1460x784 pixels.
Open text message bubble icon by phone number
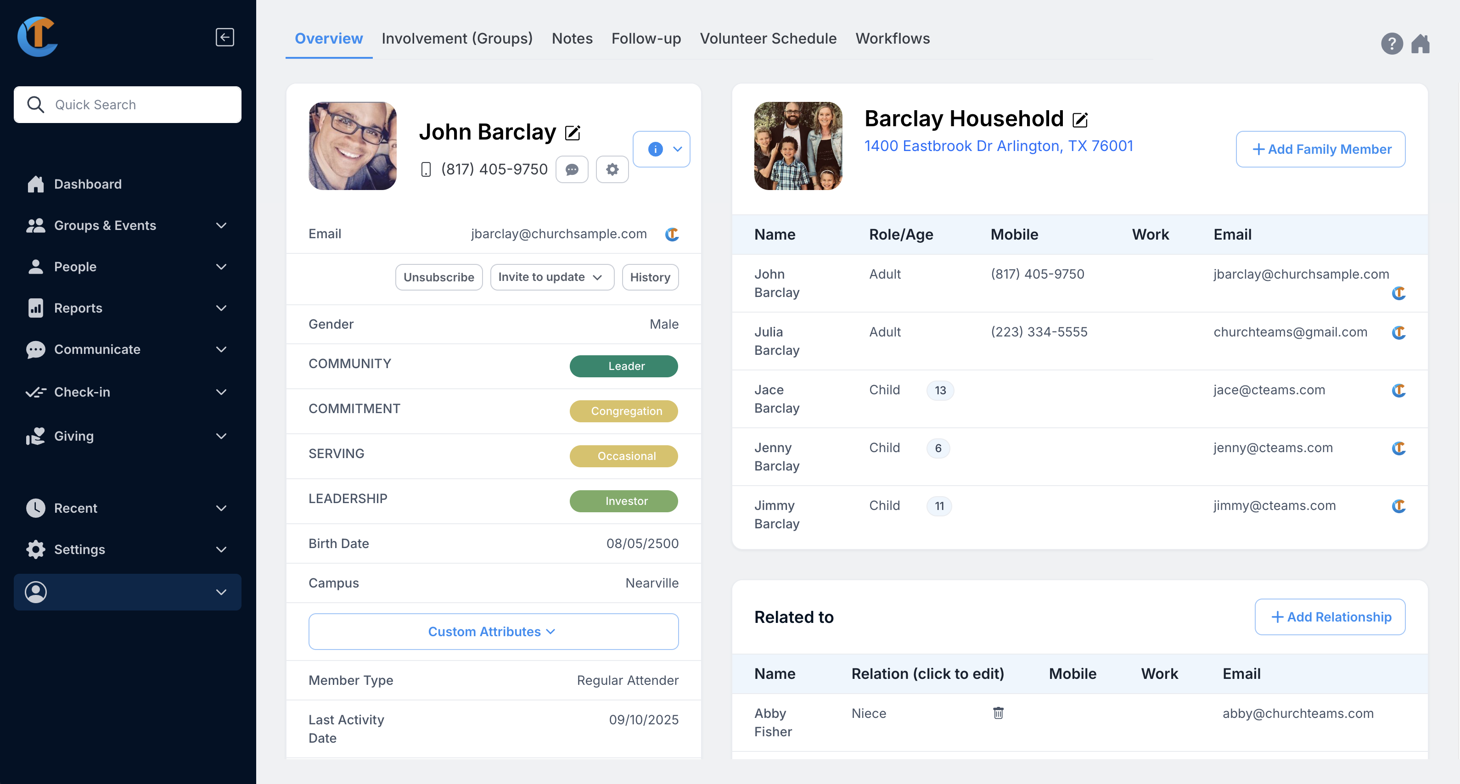pyautogui.click(x=571, y=169)
